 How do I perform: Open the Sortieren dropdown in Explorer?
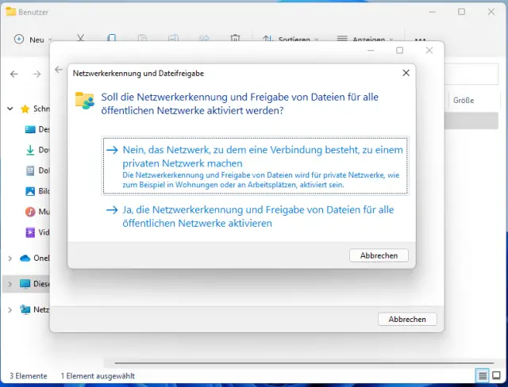click(291, 40)
